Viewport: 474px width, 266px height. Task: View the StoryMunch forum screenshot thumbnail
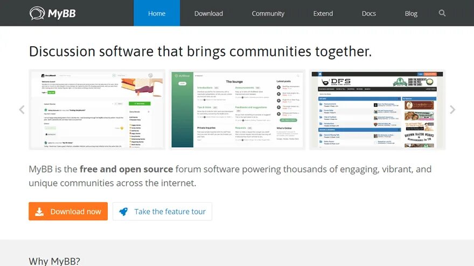tap(97, 110)
